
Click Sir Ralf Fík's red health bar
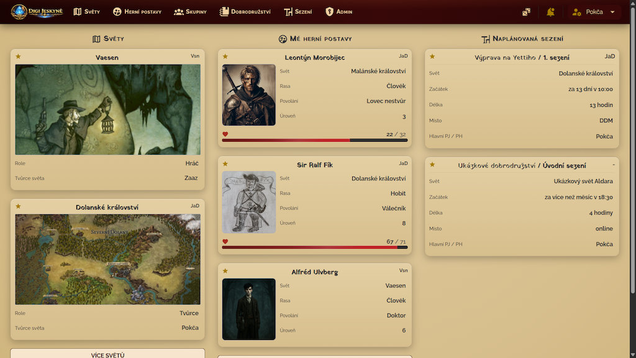pyautogui.click(x=309, y=247)
